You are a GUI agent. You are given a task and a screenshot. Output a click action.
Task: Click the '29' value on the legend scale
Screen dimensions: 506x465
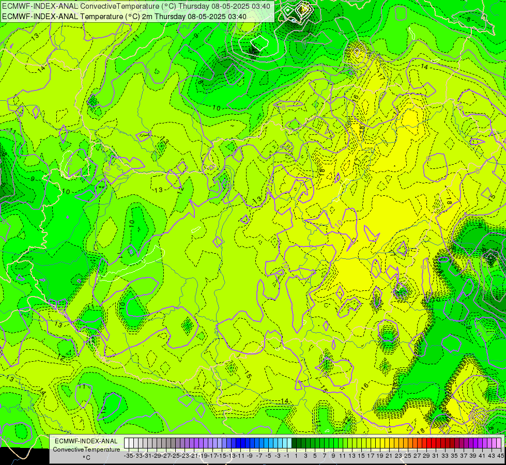(x=426, y=456)
